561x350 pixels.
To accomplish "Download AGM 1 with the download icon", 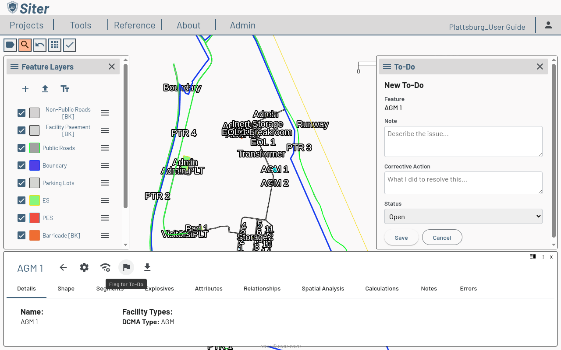I will (147, 267).
